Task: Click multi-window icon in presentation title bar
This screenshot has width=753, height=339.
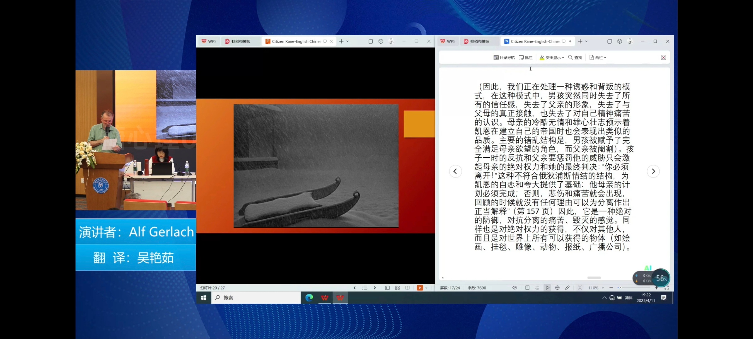Action: pos(371,41)
